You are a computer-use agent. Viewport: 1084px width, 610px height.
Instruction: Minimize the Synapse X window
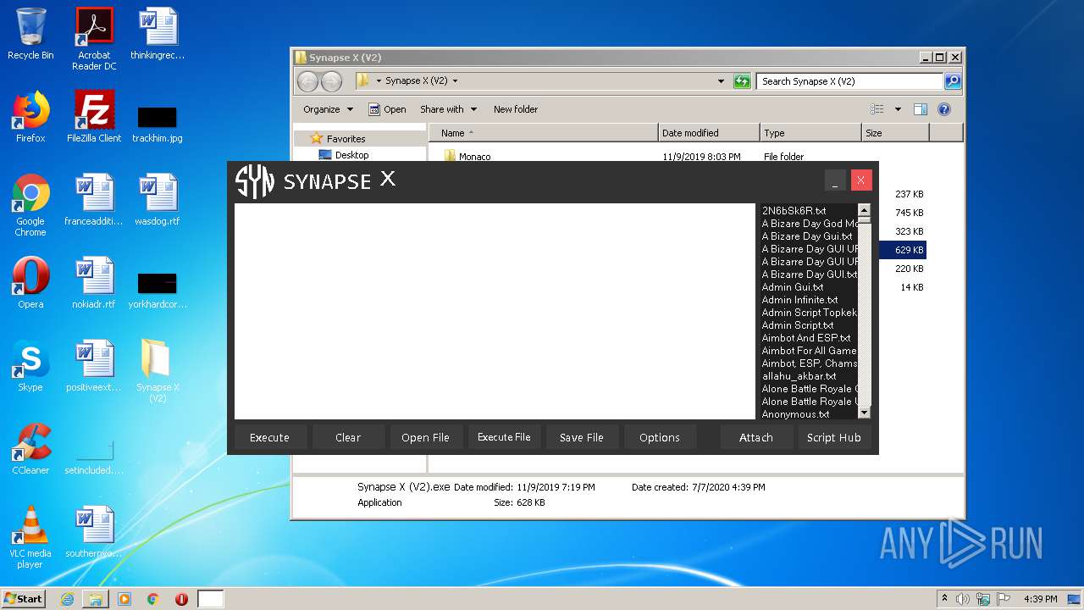pyautogui.click(x=835, y=180)
